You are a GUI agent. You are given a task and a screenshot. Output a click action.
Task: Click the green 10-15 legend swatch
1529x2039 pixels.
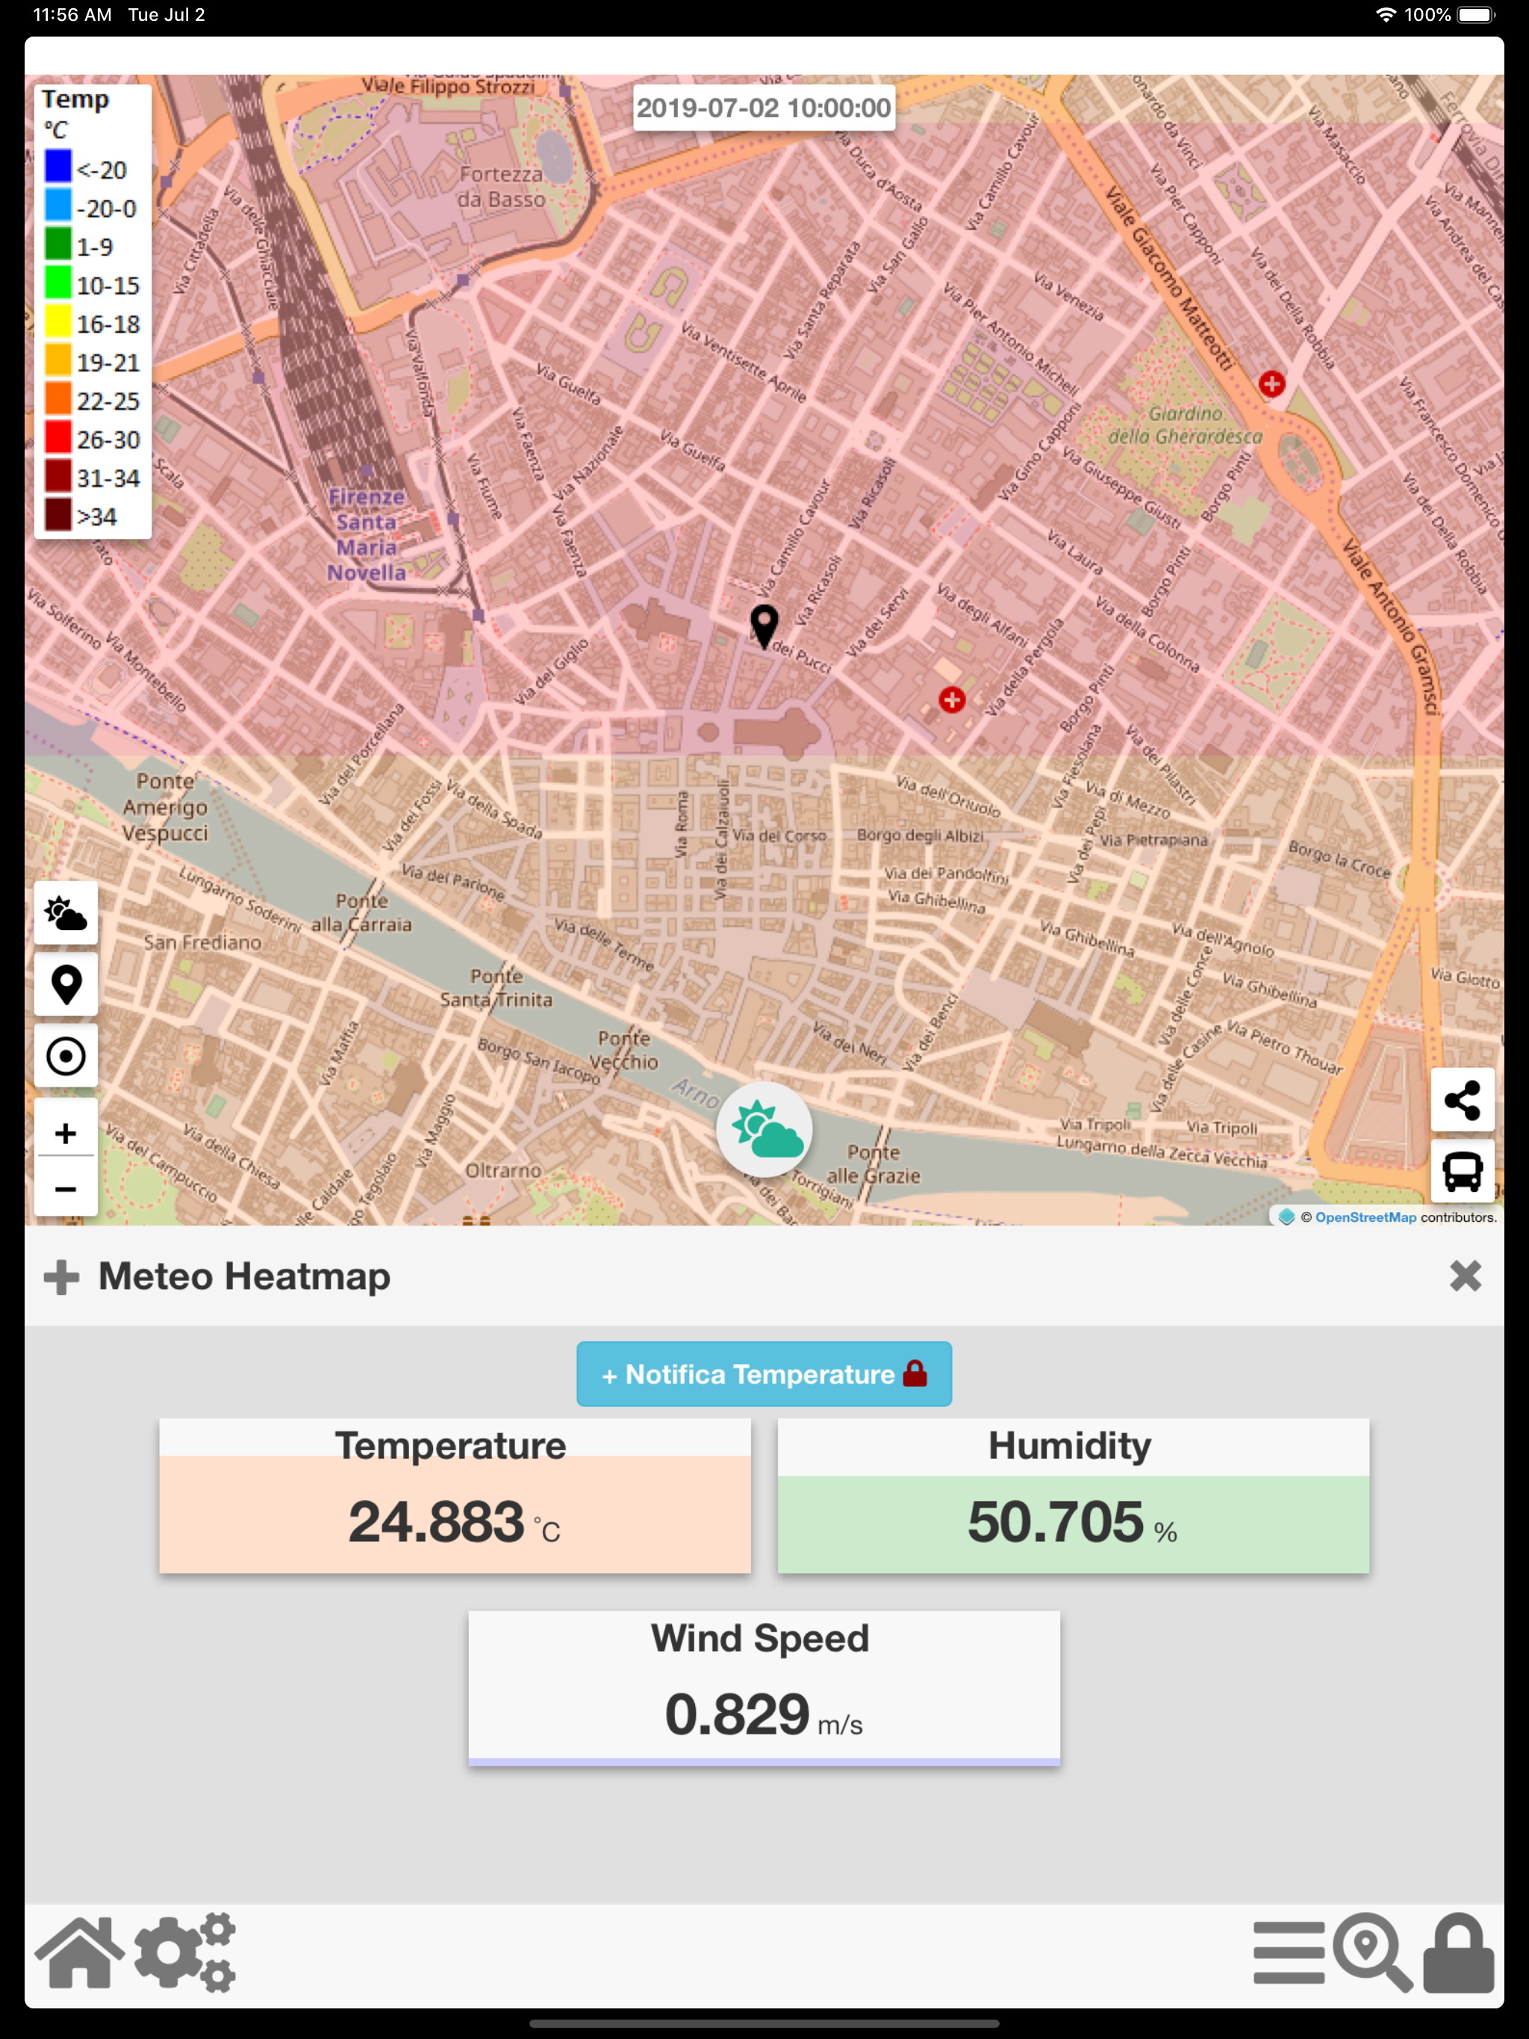[x=57, y=284]
